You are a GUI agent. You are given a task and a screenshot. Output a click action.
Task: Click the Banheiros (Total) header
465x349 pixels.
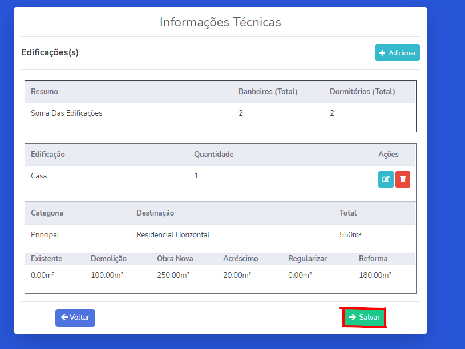point(268,92)
